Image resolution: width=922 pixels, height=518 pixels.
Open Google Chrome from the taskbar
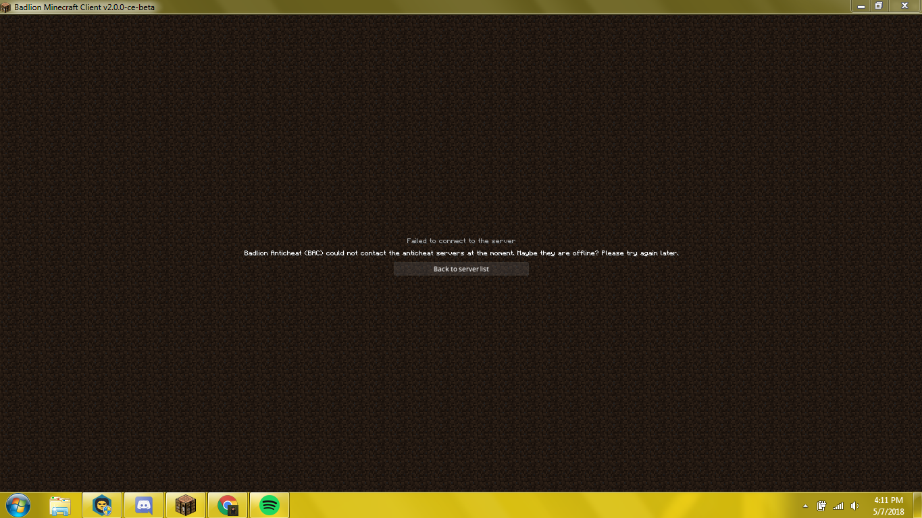coord(228,504)
